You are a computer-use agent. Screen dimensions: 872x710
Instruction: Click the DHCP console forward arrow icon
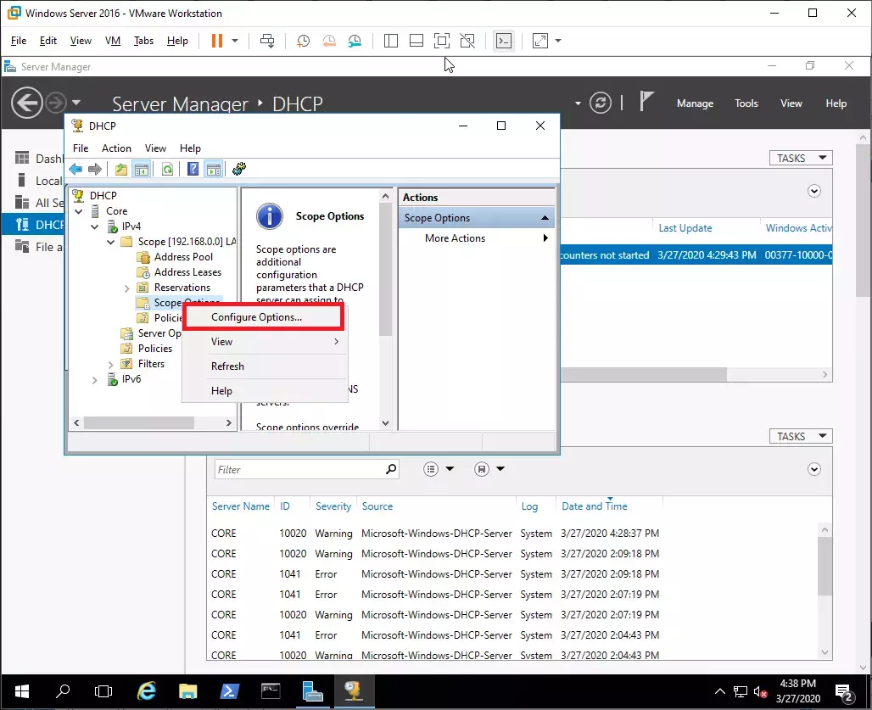(95, 169)
